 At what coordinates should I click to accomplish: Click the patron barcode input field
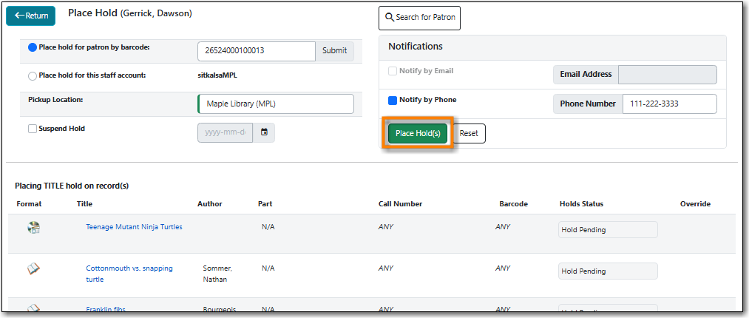(x=257, y=51)
